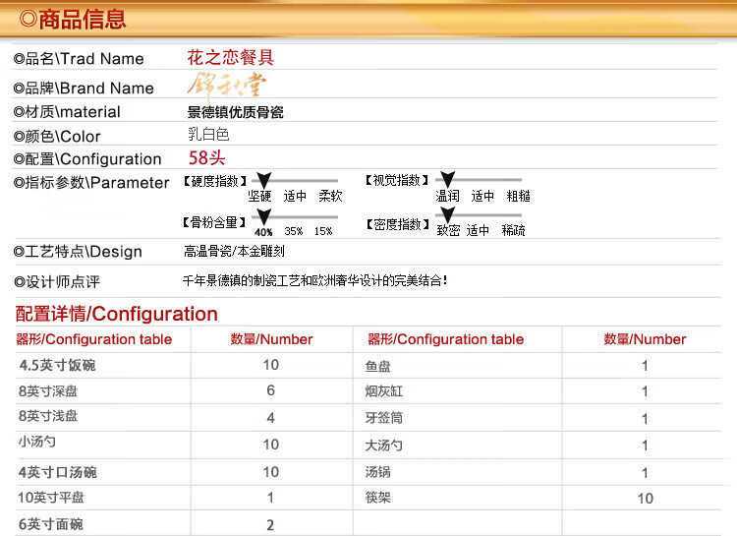Select the 4.5英寸饭碗 row label

coord(57,365)
